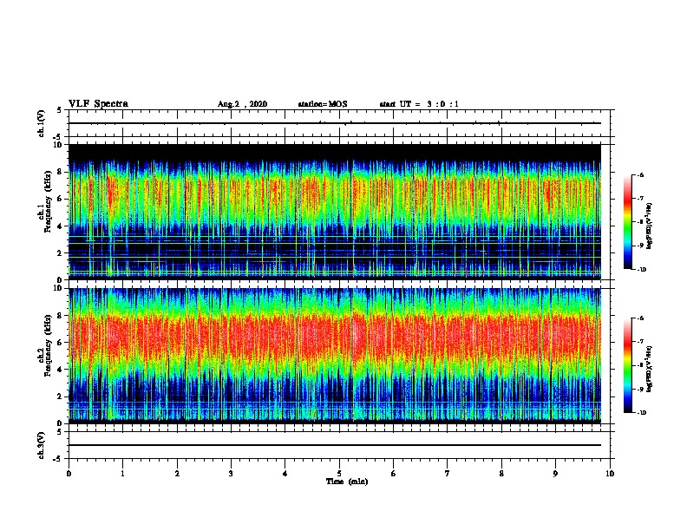Click the "0" tick on the time axis
687x531 pixels.
click(69, 474)
